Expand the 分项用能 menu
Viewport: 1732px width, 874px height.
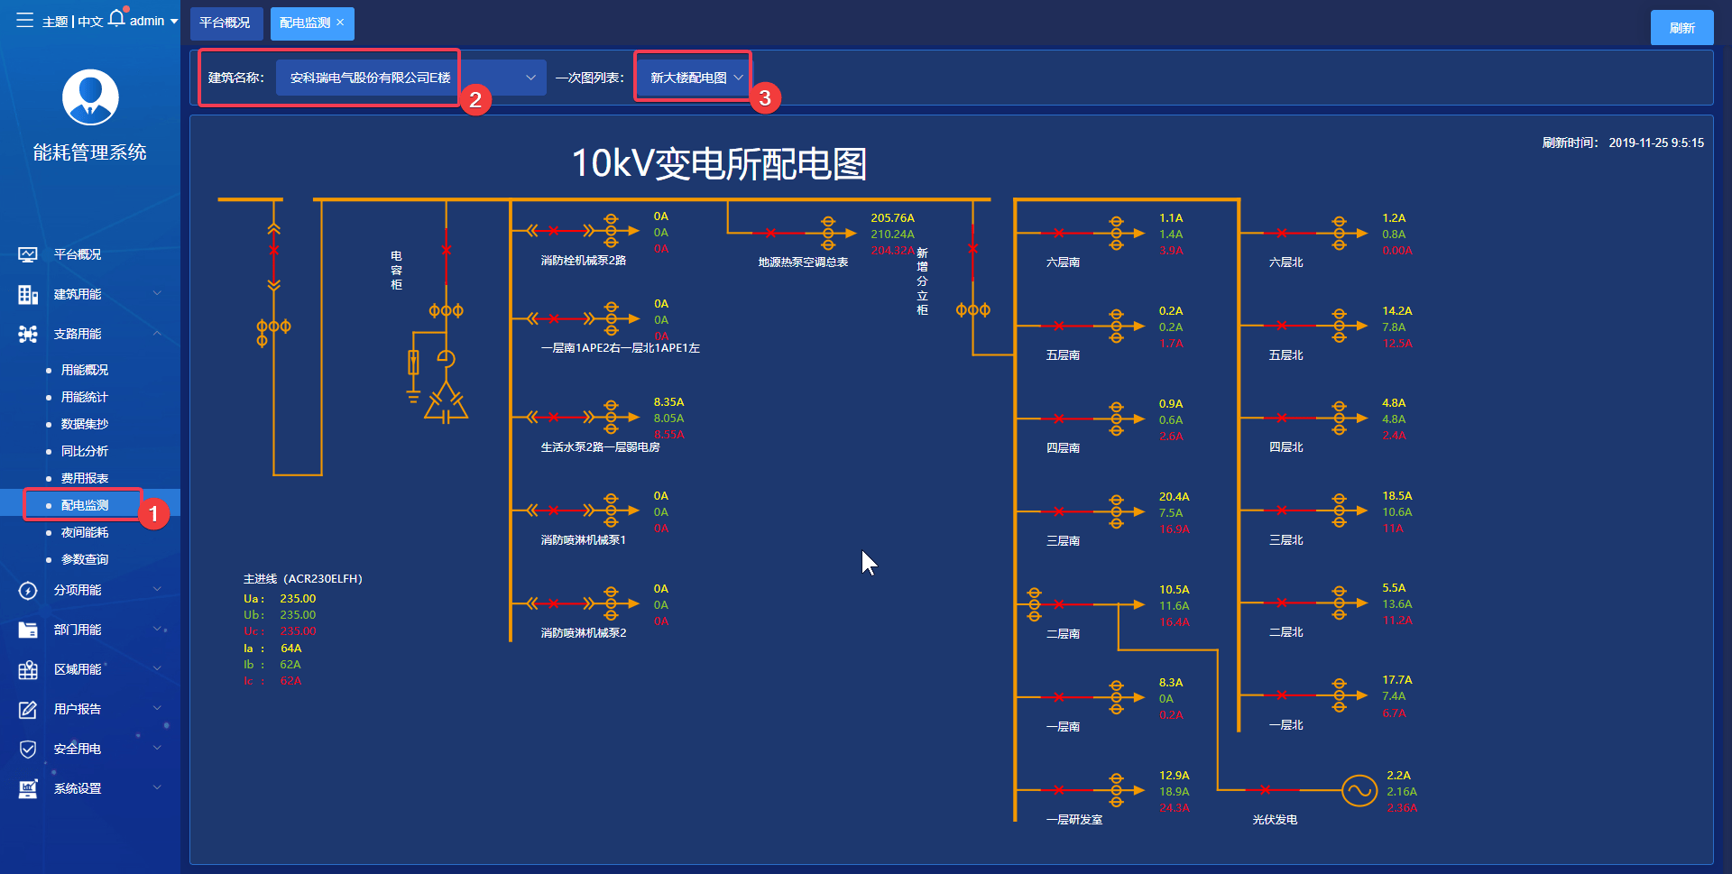coord(158,589)
